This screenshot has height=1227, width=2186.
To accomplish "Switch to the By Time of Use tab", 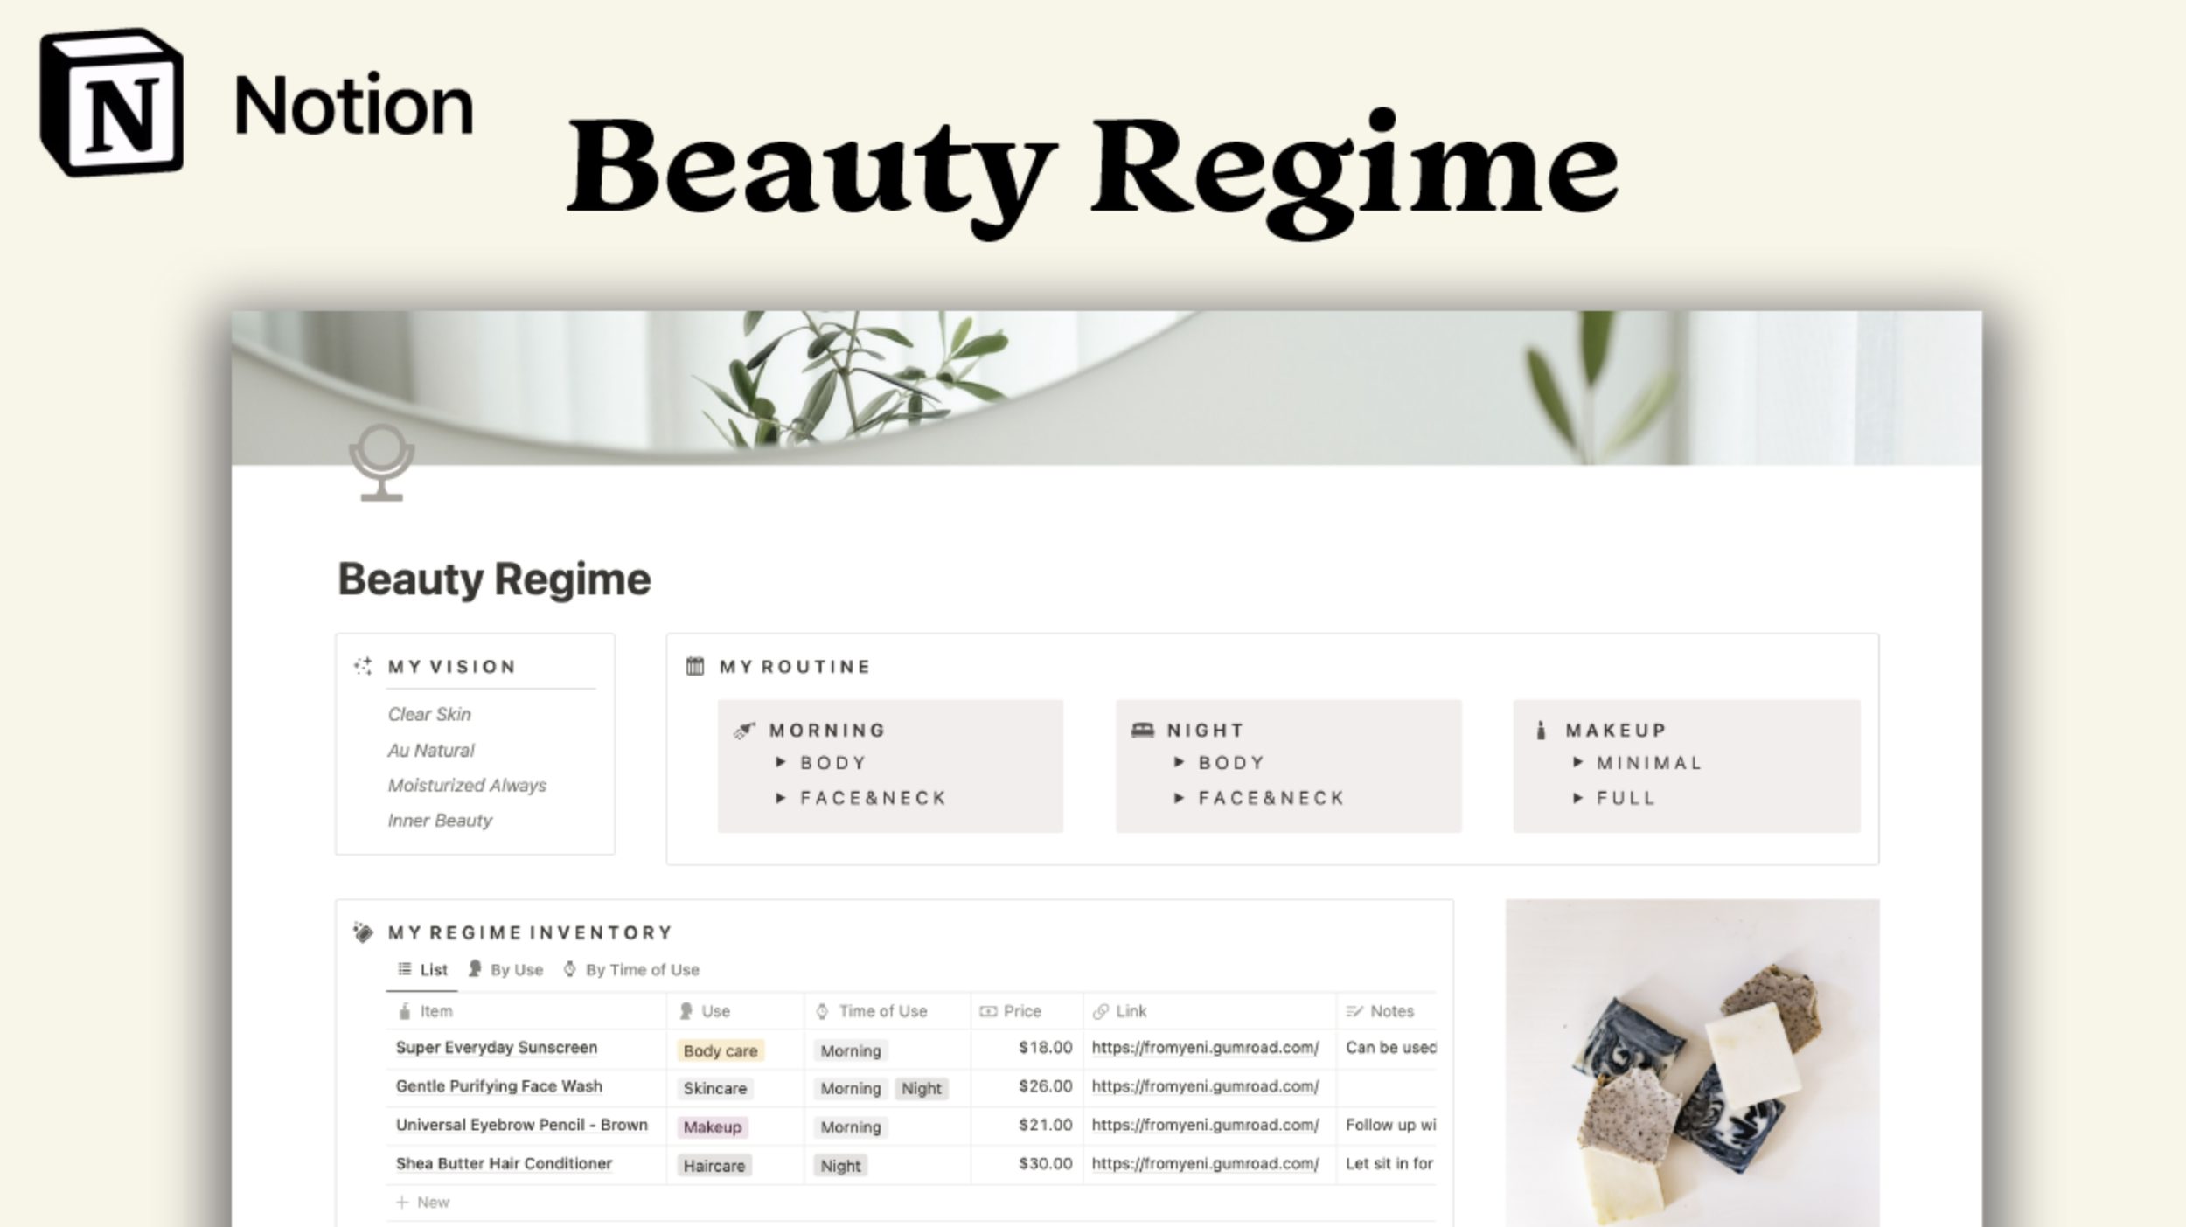I will [630, 969].
